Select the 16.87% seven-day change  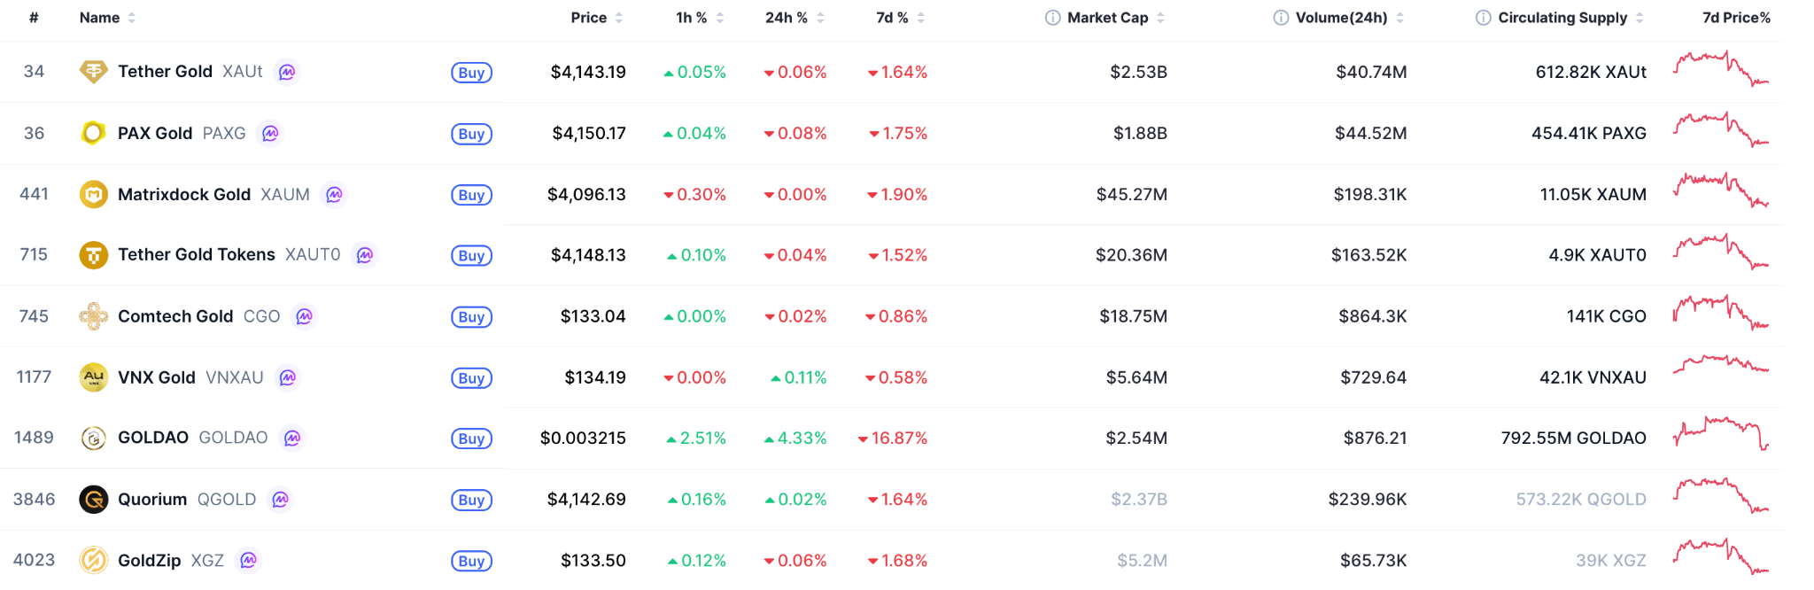[x=893, y=438]
